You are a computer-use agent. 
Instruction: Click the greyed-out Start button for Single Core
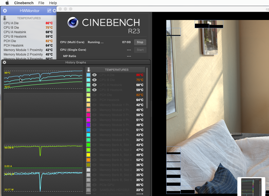(140, 50)
